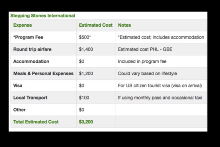This screenshot has width=220, height=147.
Task: Click the note about accommodation included
Action: tap(161, 37)
